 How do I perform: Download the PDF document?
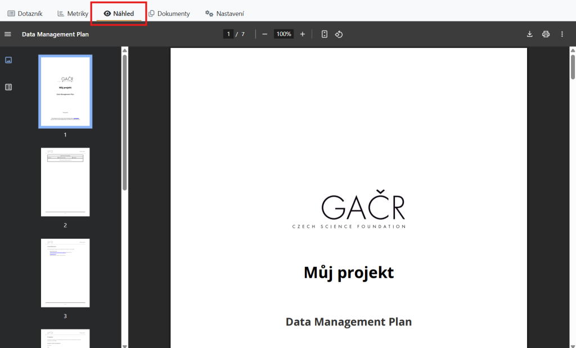click(530, 34)
